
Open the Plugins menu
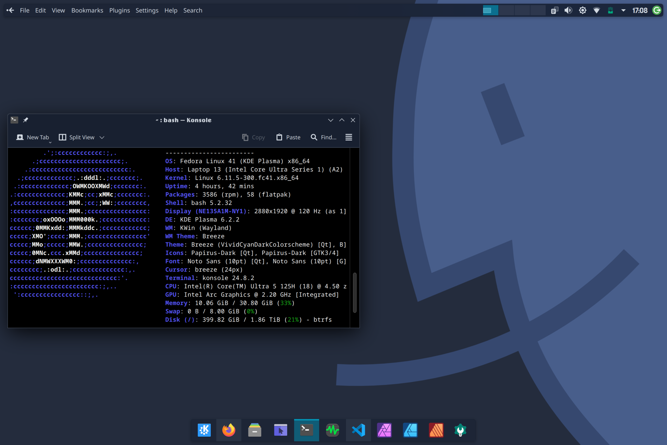coord(119,10)
